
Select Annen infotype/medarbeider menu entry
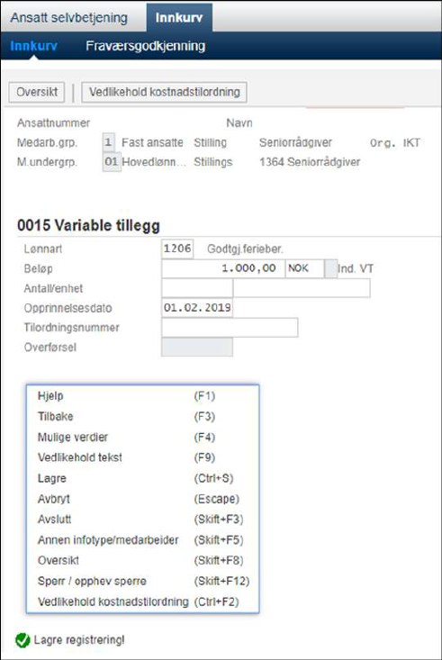[143, 539]
